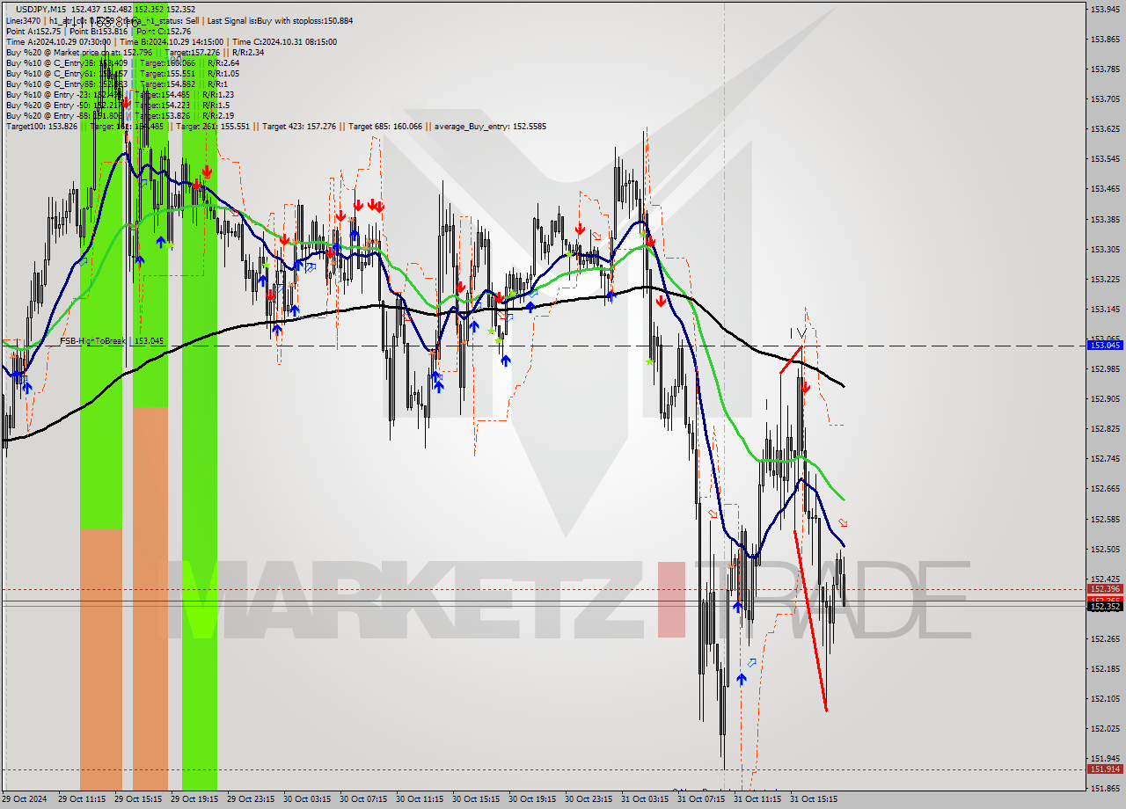Click the 152.585 price axis label
This screenshot has height=809, width=1126.
(1105, 519)
